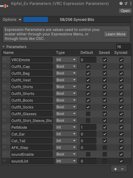Click the minus icon to remove parameter
This screenshot has width=133, height=178.
(122, 169)
